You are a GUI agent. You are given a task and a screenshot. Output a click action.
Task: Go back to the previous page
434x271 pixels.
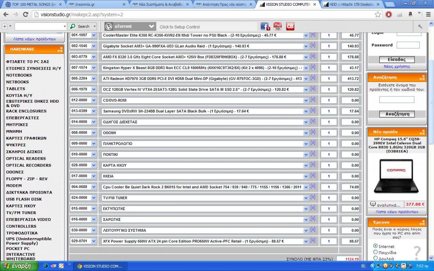[5, 14]
